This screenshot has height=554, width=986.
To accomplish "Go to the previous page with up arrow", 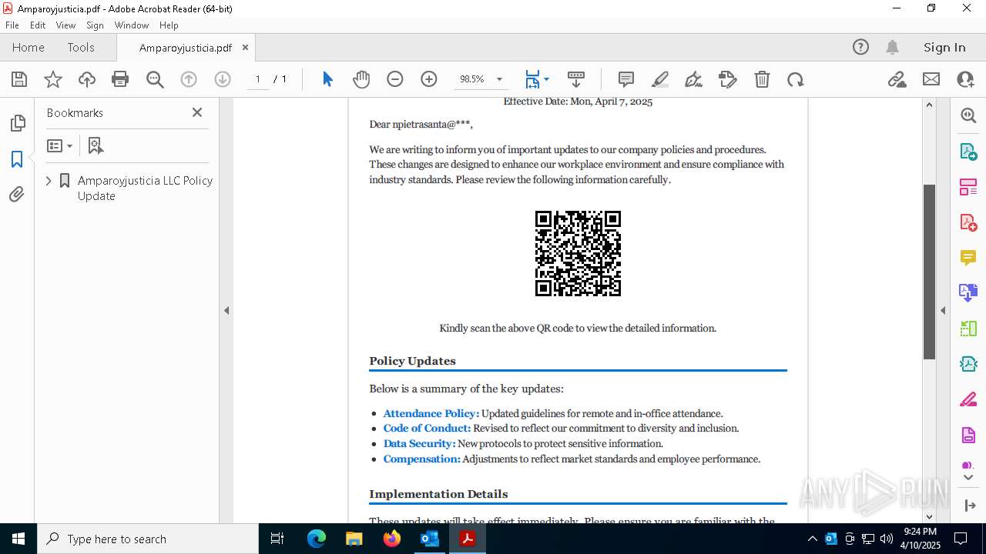I will coord(189,79).
